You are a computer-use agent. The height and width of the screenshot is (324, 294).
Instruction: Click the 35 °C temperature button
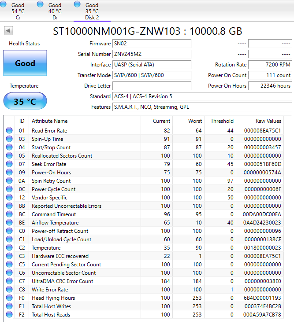(25, 101)
